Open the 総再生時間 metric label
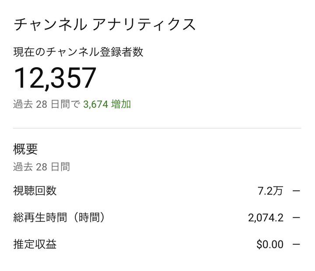 click(x=41, y=217)
